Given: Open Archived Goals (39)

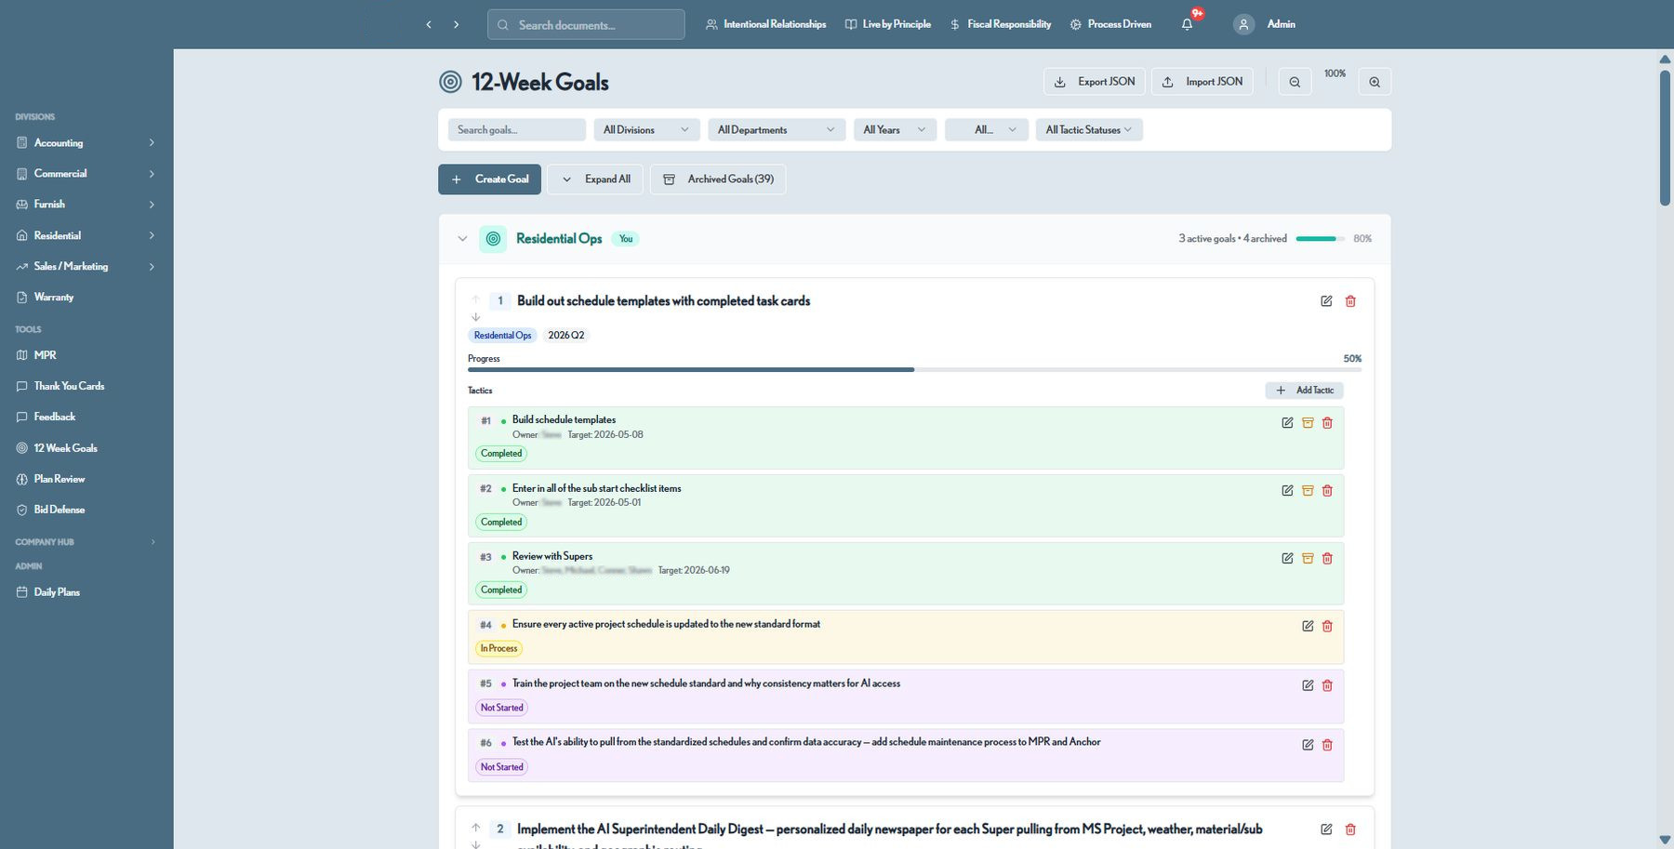Looking at the screenshot, I should [718, 179].
